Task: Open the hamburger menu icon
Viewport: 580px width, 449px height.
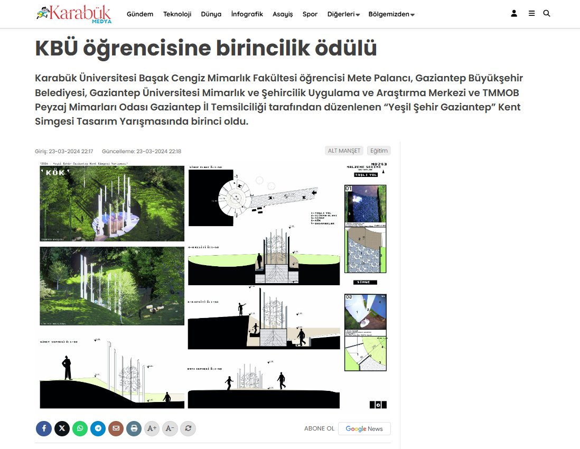Action: (531, 14)
